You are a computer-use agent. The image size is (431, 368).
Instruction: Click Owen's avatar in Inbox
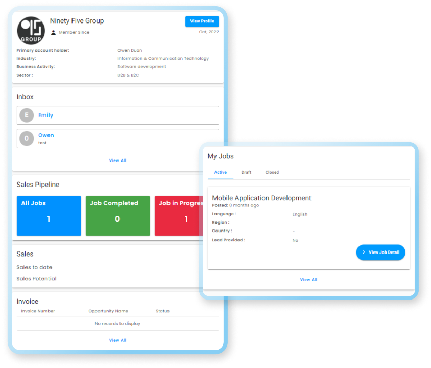pyautogui.click(x=27, y=139)
